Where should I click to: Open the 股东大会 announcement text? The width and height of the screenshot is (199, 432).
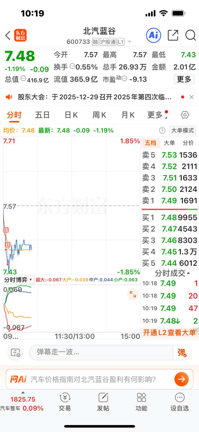(x=95, y=97)
